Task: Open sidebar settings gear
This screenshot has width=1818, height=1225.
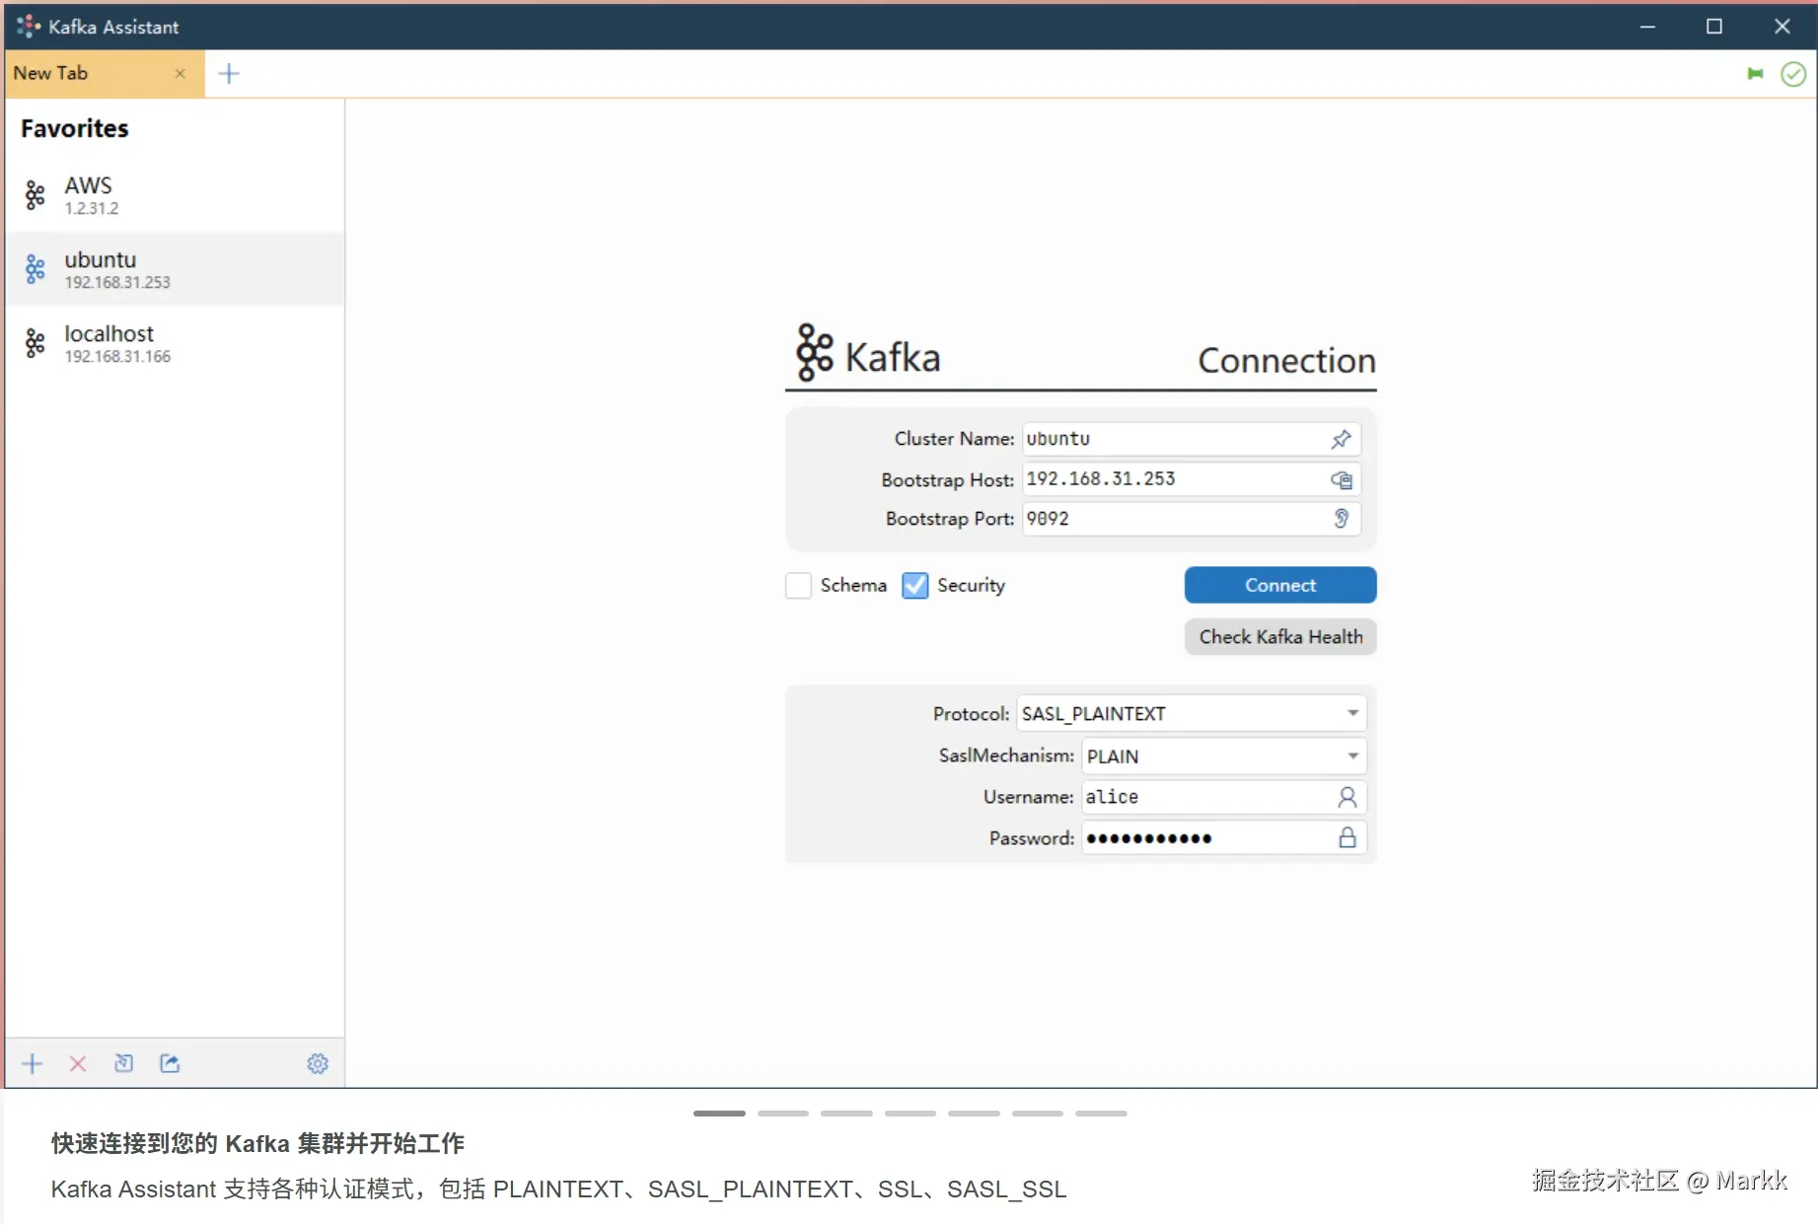Action: click(x=318, y=1063)
